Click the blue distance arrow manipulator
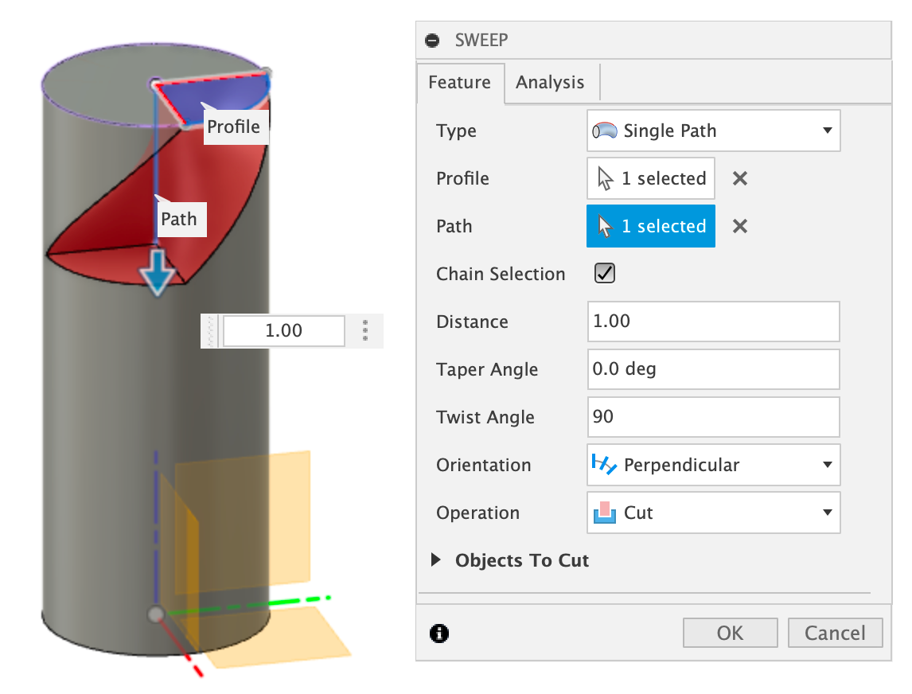The width and height of the screenshot is (912, 694). point(157,272)
